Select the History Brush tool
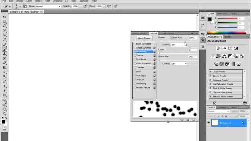 pos(4,58)
